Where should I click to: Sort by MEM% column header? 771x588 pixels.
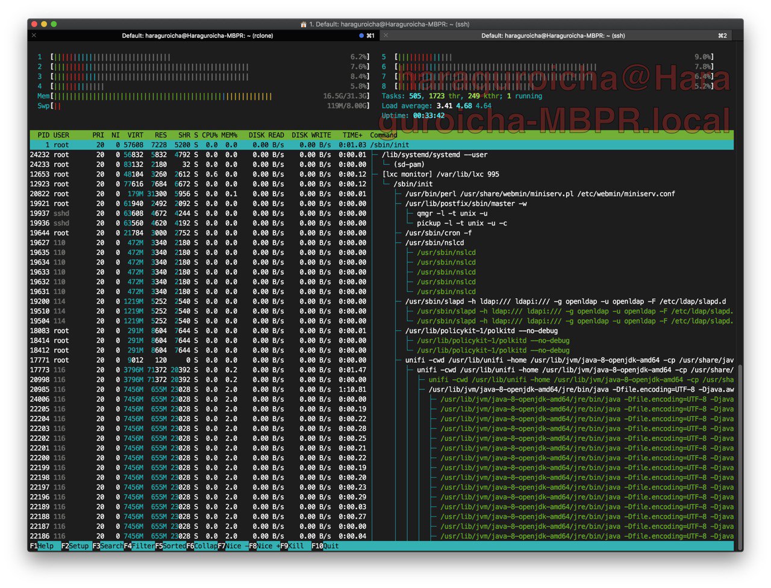[x=229, y=135]
